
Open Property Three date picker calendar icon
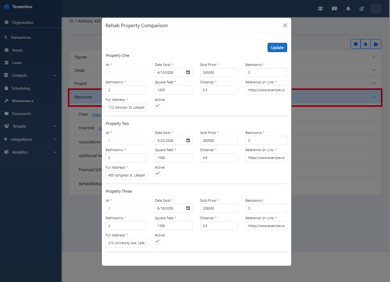point(188,208)
